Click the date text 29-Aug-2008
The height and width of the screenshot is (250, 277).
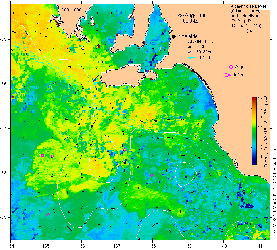192,15
